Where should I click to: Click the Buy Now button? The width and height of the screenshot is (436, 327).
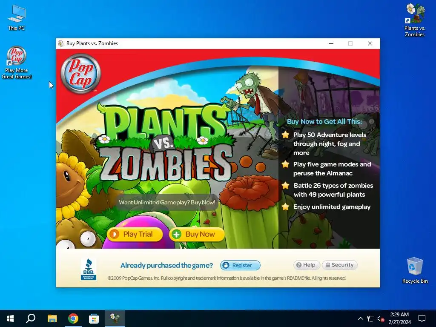coord(197,234)
